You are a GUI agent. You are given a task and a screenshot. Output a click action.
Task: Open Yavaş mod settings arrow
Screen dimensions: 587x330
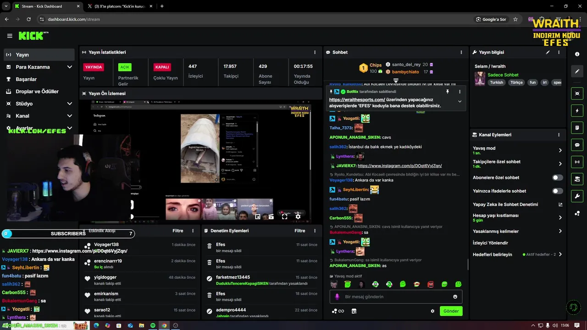tap(560, 150)
